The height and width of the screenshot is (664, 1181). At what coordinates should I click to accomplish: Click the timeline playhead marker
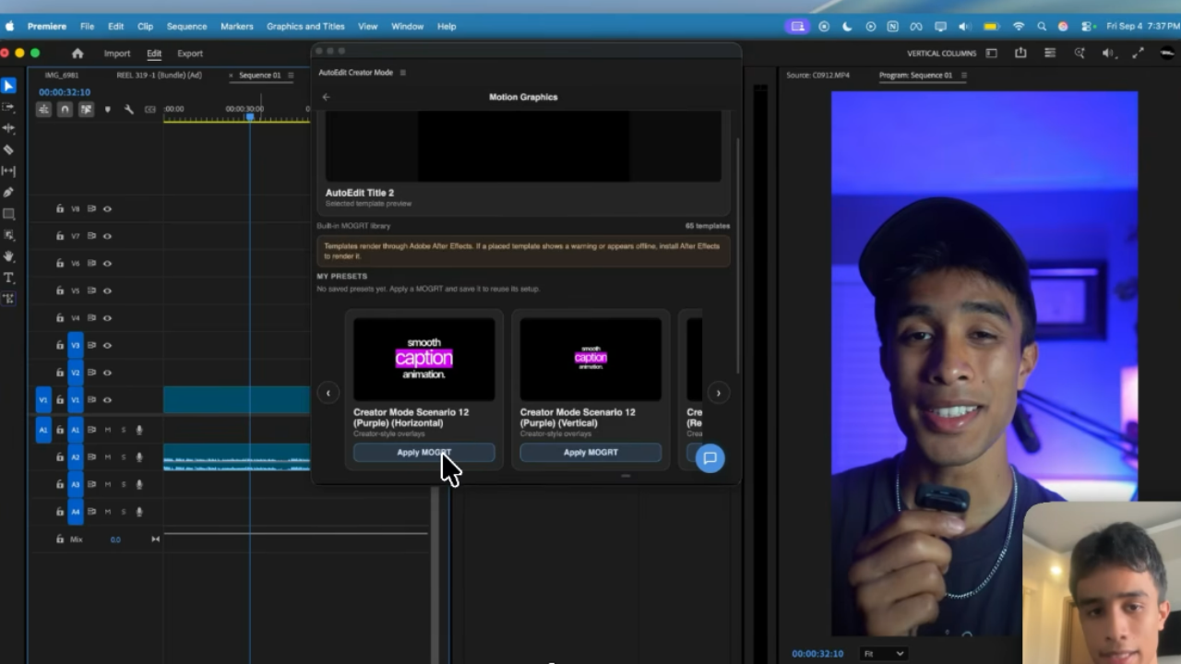250,117
